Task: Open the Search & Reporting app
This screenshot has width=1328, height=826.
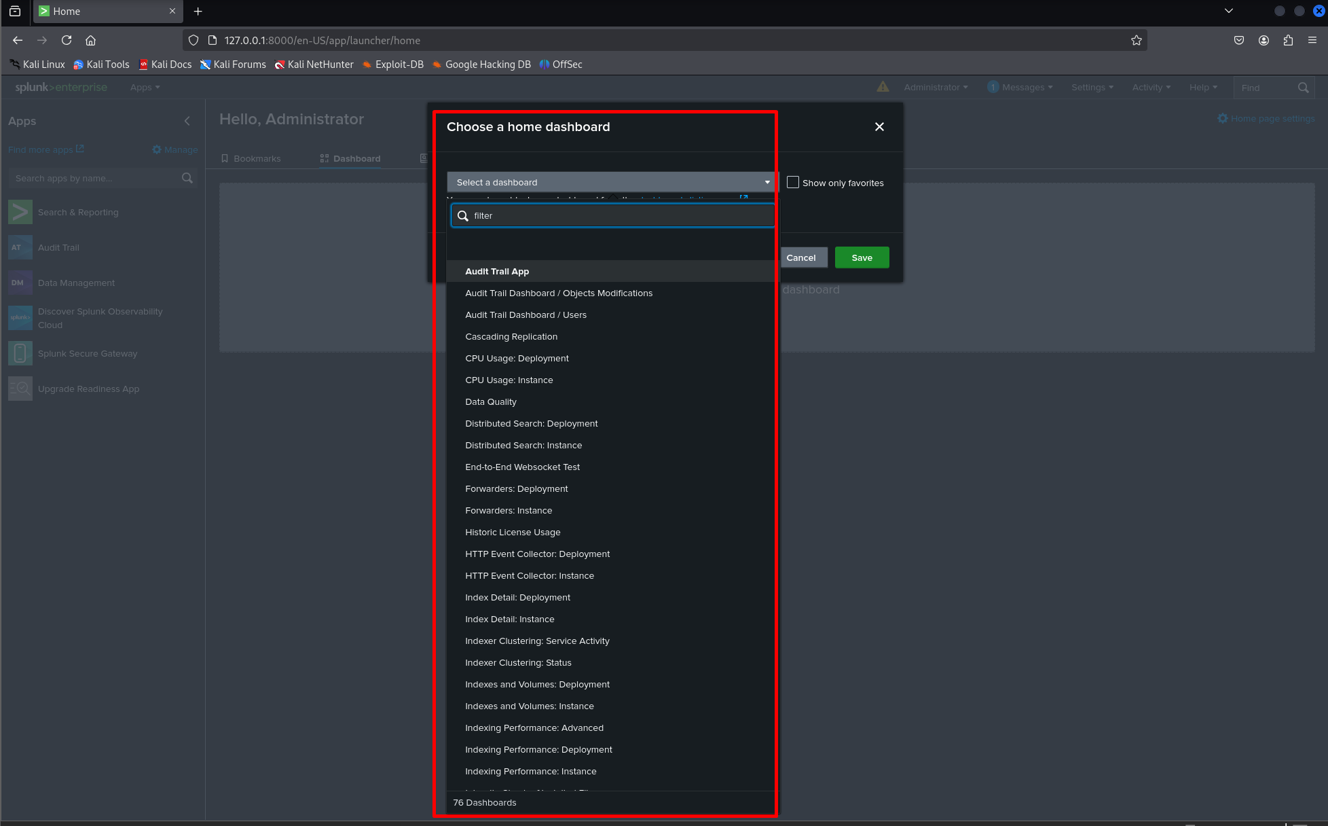Action: point(78,212)
